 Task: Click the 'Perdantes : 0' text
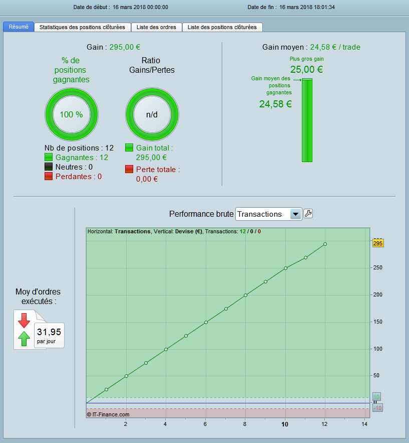79,177
